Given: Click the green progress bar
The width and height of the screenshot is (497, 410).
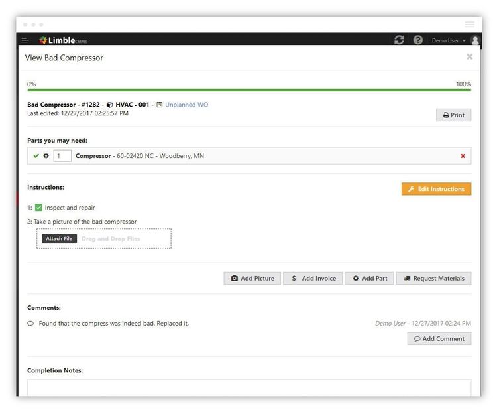Looking at the screenshot, I should click(x=248, y=90).
